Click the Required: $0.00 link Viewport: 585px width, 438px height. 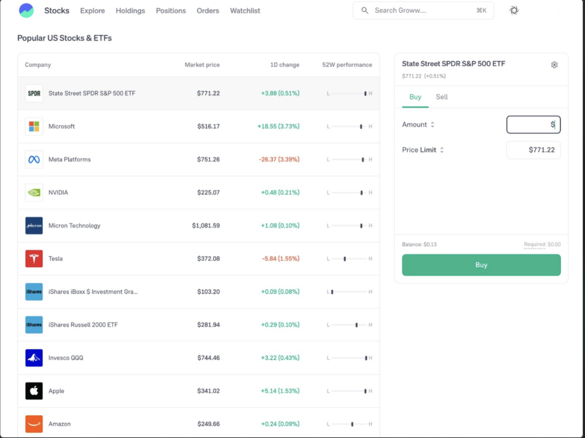[x=542, y=245]
